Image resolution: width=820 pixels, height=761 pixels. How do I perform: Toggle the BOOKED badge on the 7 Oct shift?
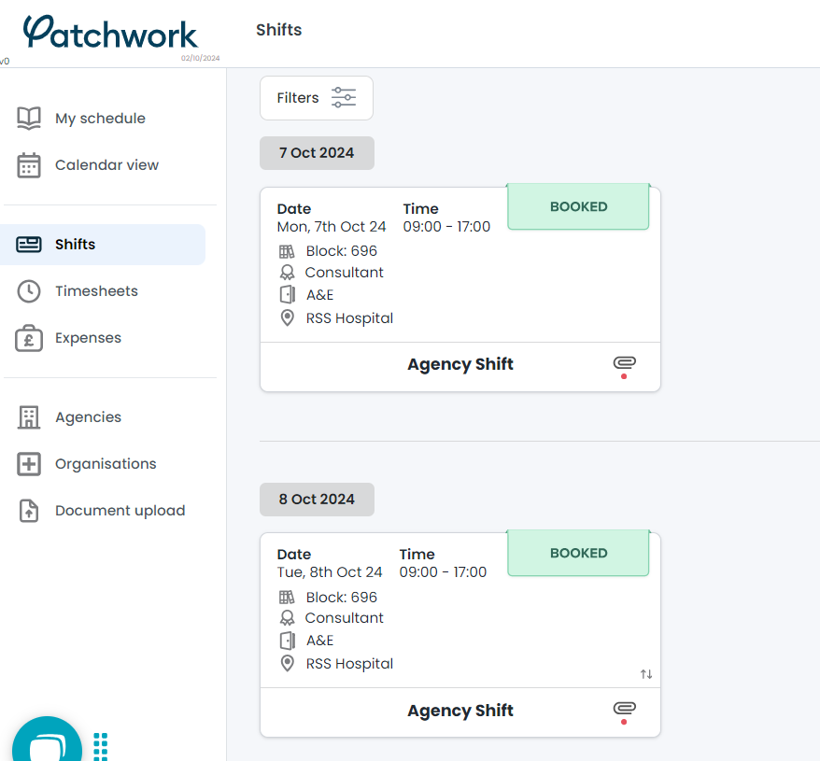tap(577, 206)
